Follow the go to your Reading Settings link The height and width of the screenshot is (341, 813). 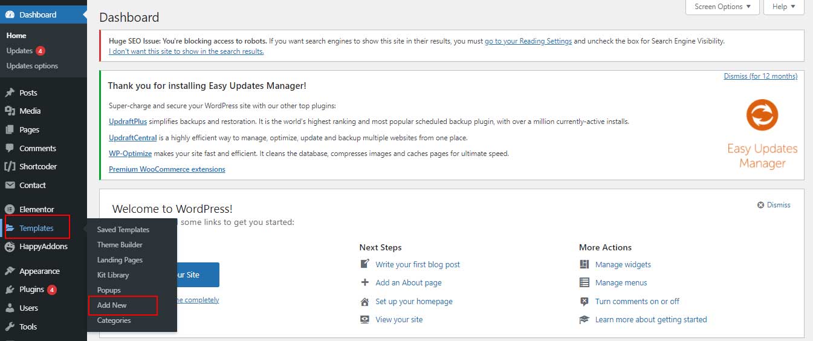click(x=528, y=41)
